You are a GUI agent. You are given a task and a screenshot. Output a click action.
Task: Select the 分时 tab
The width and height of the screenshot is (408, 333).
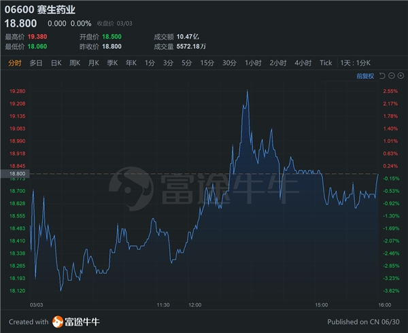tap(15, 63)
